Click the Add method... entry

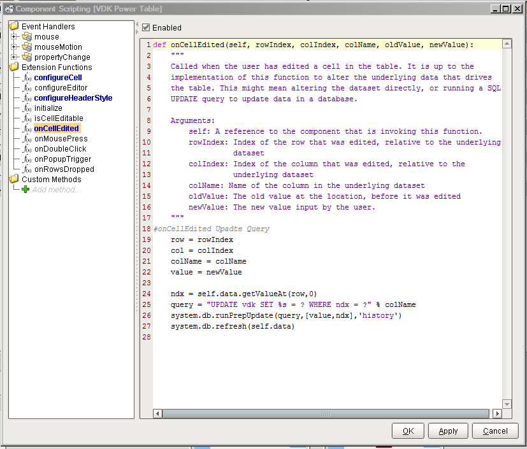[57, 190]
